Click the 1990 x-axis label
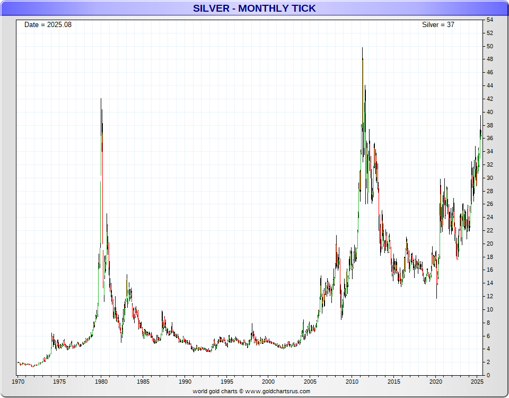This screenshot has width=509, height=398. click(185, 382)
